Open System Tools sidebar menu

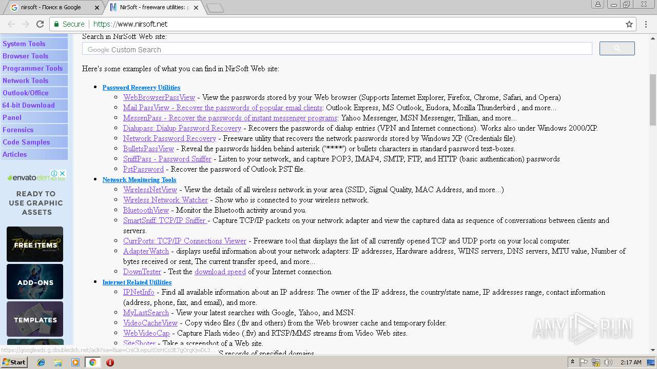click(x=34, y=44)
